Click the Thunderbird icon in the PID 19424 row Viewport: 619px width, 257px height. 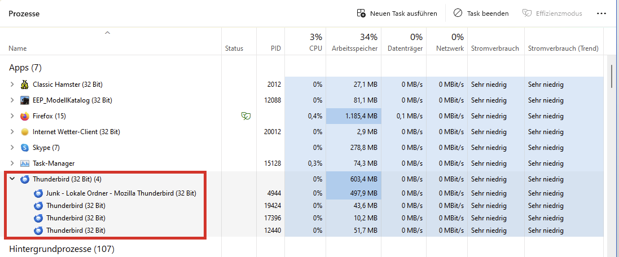tap(38, 205)
